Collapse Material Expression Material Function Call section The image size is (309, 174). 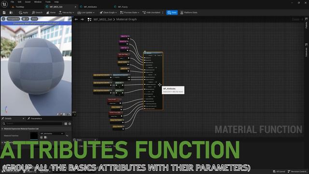(2, 129)
